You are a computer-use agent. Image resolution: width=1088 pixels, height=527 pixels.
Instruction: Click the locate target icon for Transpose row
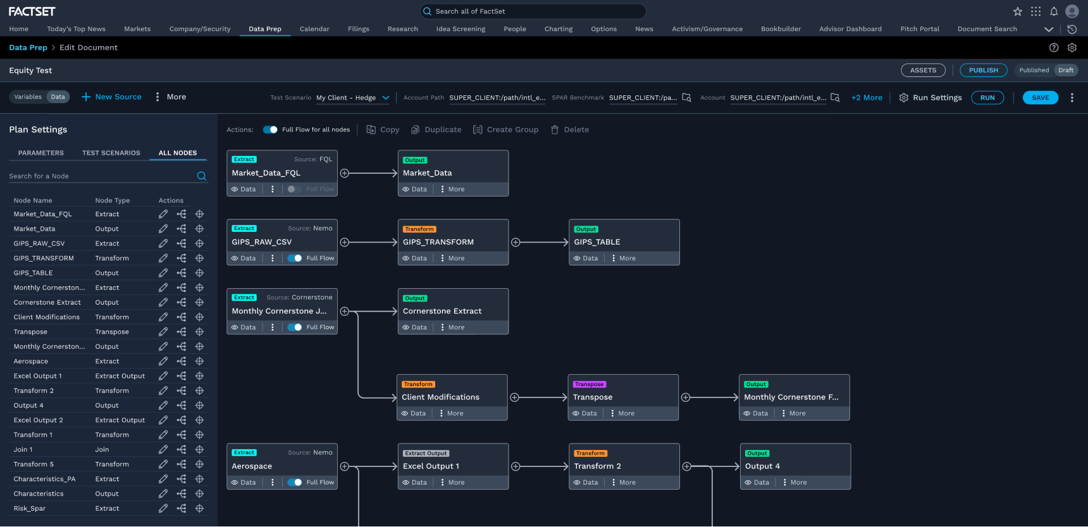point(199,332)
